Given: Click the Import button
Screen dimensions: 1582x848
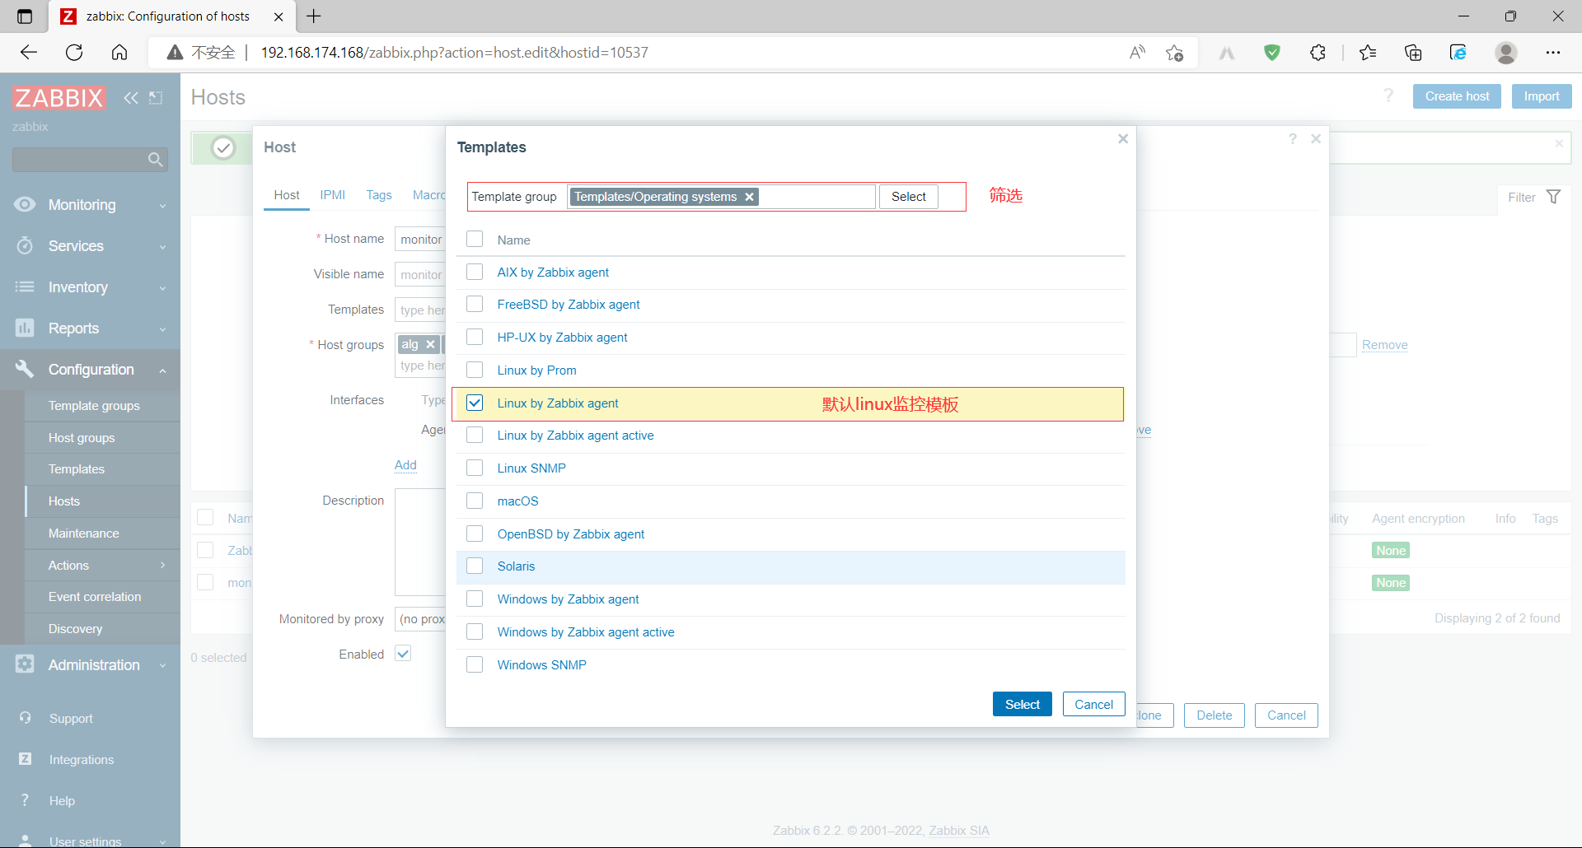Looking at the screenshot, I should click(x=1542, y=96).
